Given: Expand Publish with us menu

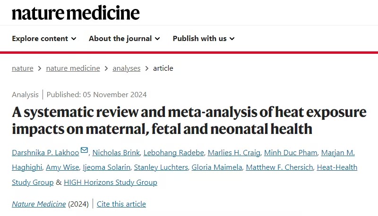Looking at the screenshot, I should (204, 39).
